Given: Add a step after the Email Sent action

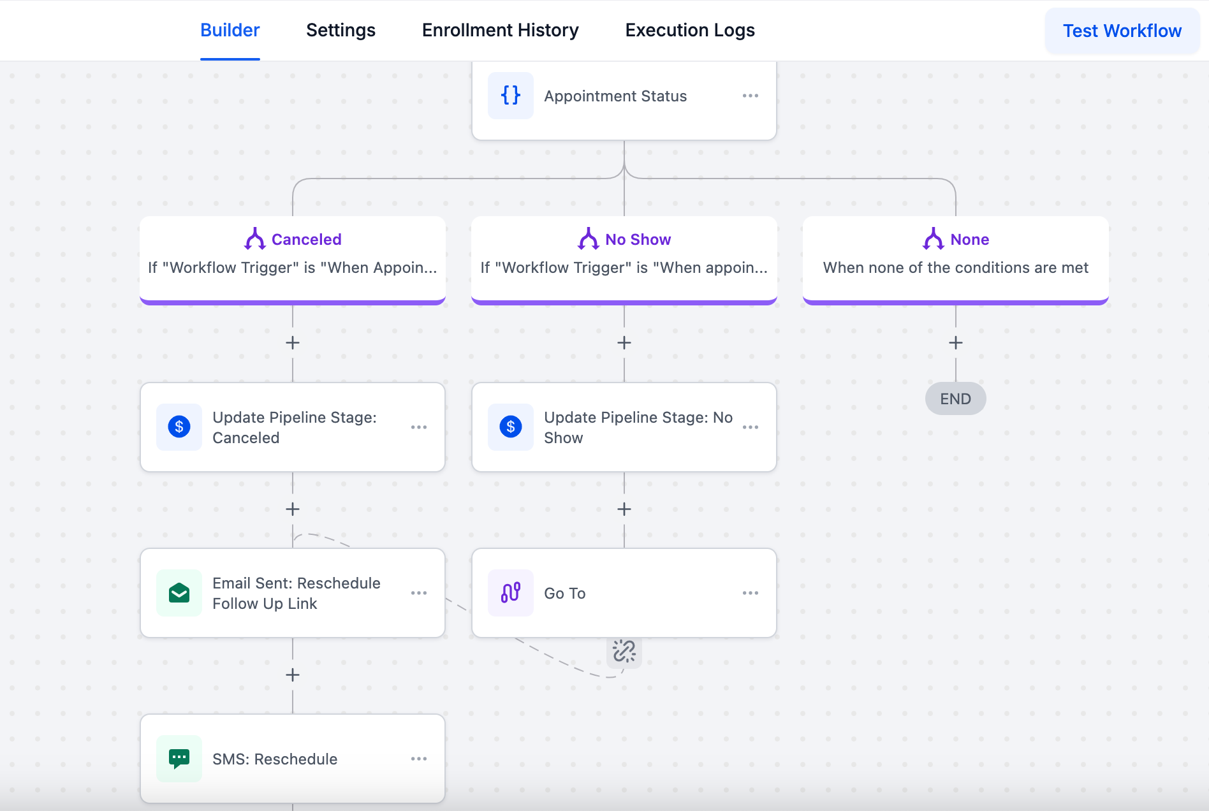Looking at the screenshot, I should pos(293,675).
